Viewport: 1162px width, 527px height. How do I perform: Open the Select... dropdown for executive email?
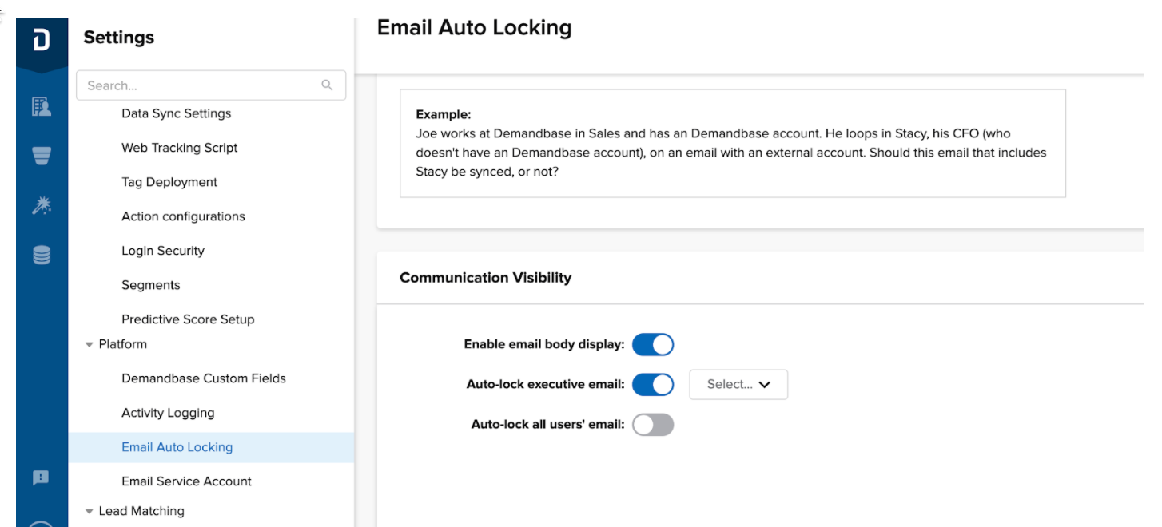tap(738, 385)
